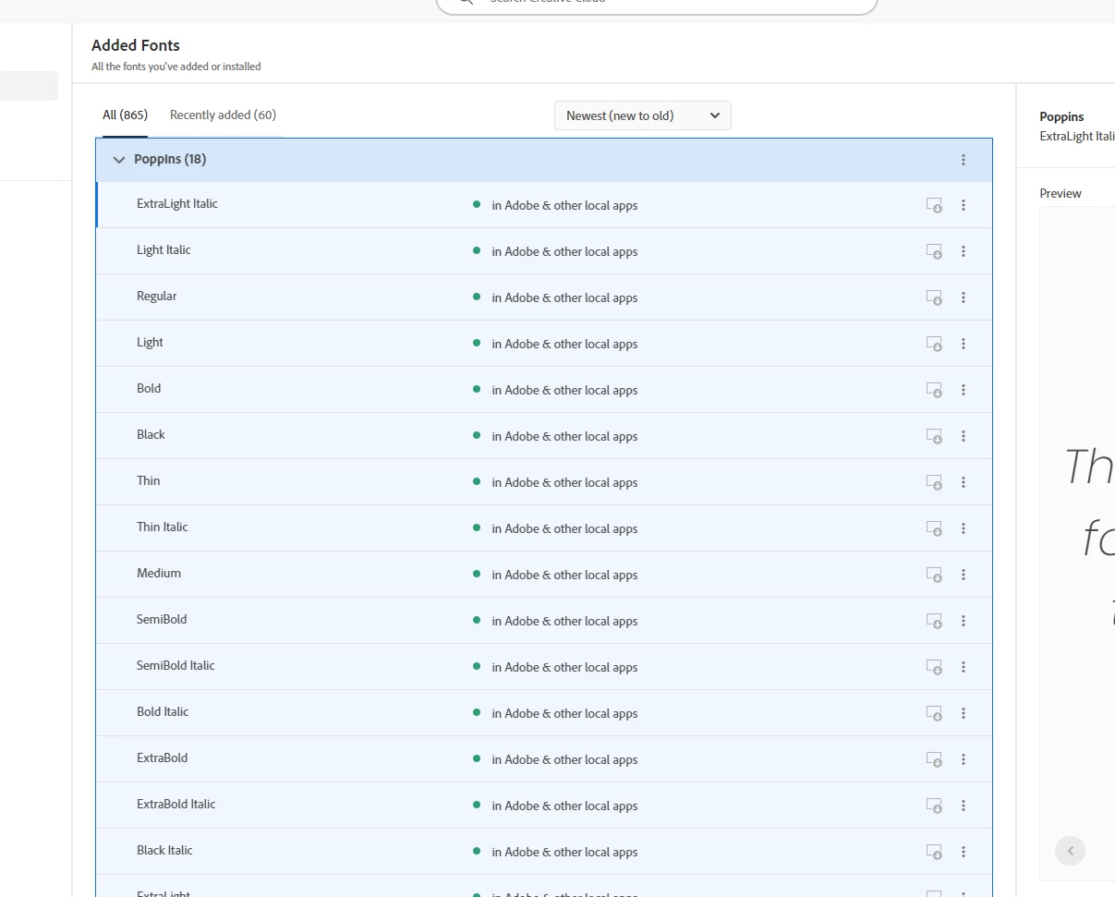Open more options for Light Italic
The image size is (1115, 897).
(964, 251)
